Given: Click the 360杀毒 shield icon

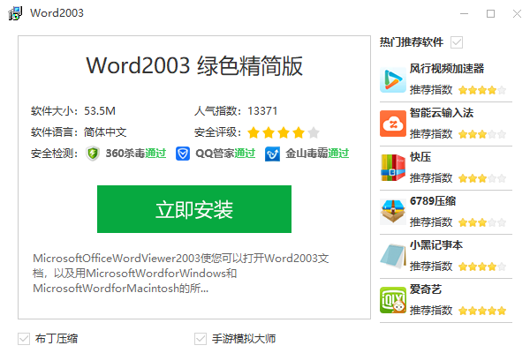Looking at the screenshot, I should click(x=93, y=154).
